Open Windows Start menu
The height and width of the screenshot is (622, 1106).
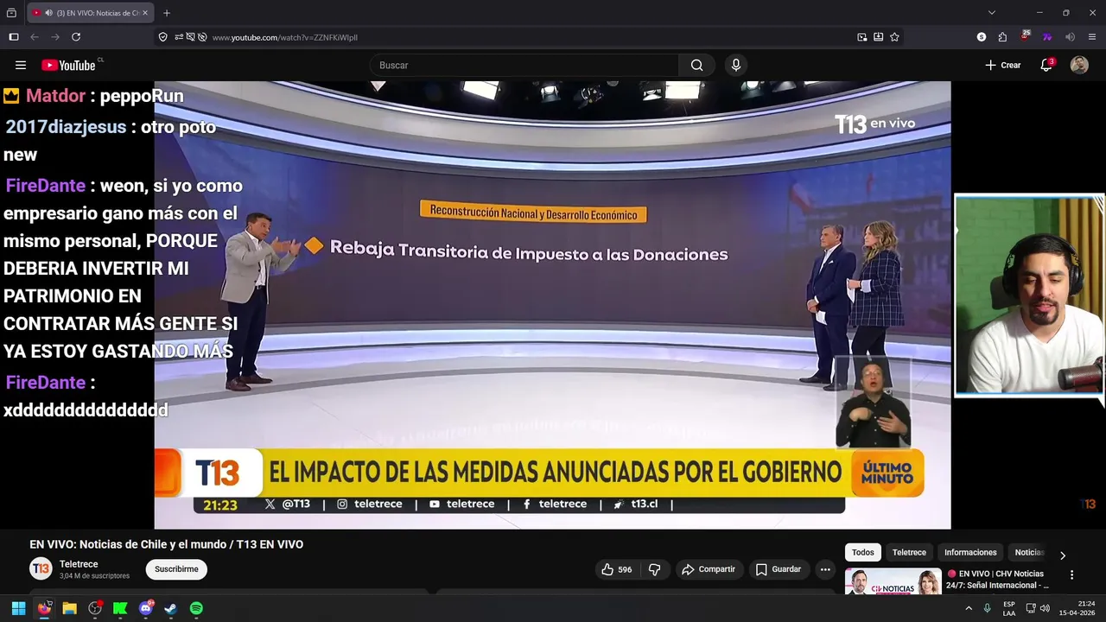pyautogui.click(x=18, y=608)
